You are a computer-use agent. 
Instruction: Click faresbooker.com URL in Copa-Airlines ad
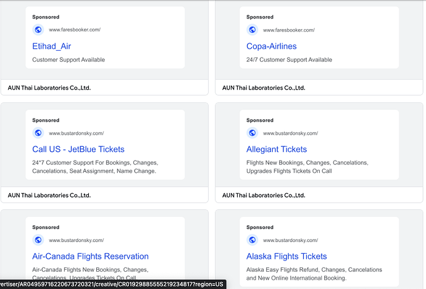[289, 30]
